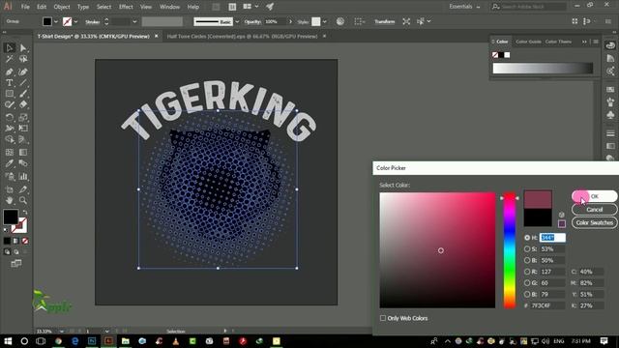Switch to the Half Tone Circles document tab
The image size is (619, 348).
242,37
